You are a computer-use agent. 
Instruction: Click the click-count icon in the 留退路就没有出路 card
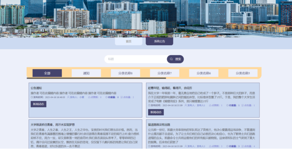243,146
